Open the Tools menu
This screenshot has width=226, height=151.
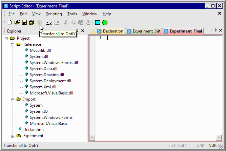click(72, 14)
